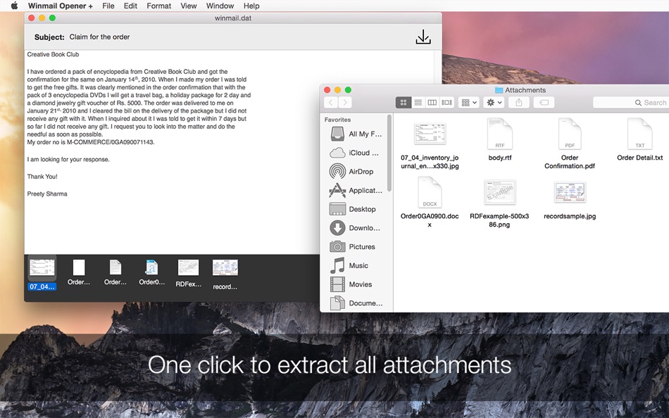The height and width of the screenshot is (418, 669).
Task: Click the 'Preety Sharma' signature text
Action: point(47,194)
